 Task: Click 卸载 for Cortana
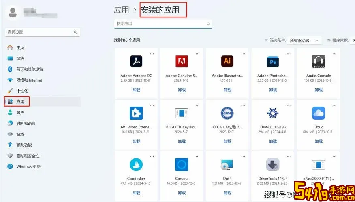(x=182, y=193)
